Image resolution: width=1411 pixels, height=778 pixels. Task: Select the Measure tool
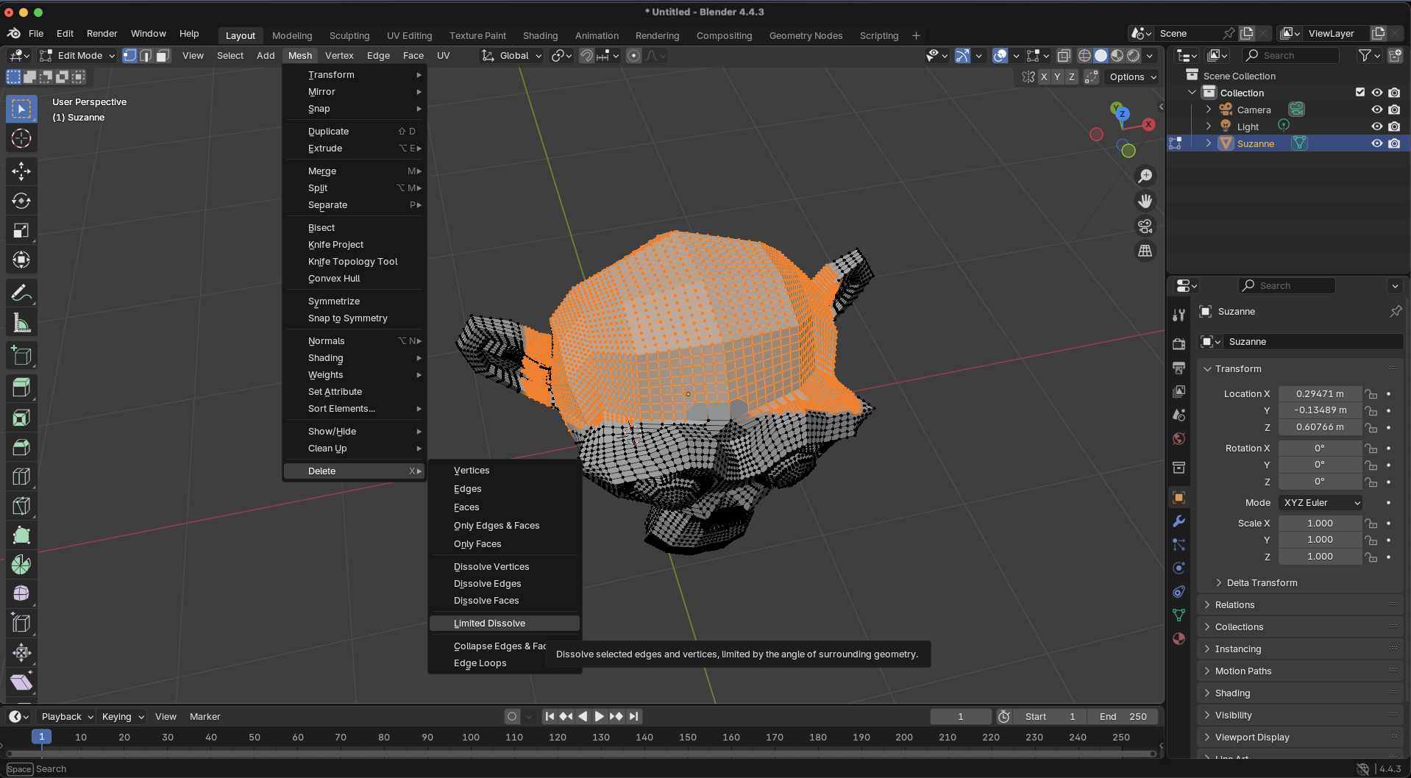(21, 323)
